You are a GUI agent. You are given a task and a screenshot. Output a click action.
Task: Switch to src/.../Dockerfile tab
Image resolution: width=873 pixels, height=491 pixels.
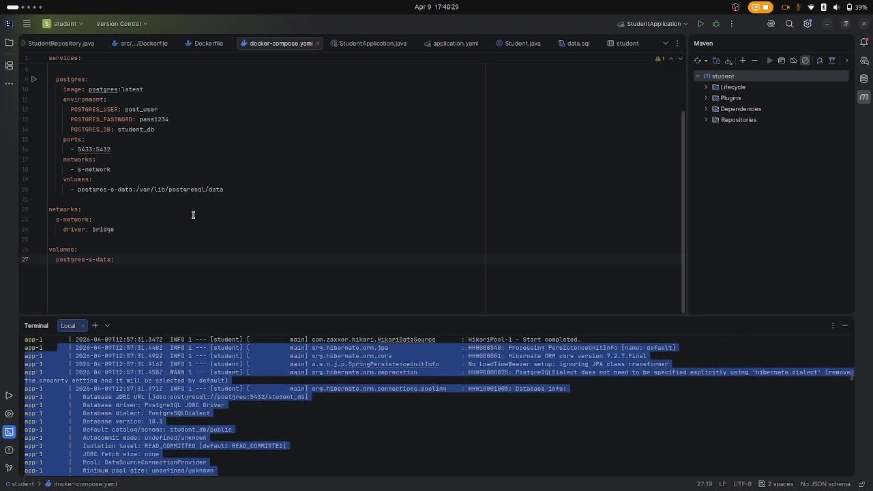(139, 44)
